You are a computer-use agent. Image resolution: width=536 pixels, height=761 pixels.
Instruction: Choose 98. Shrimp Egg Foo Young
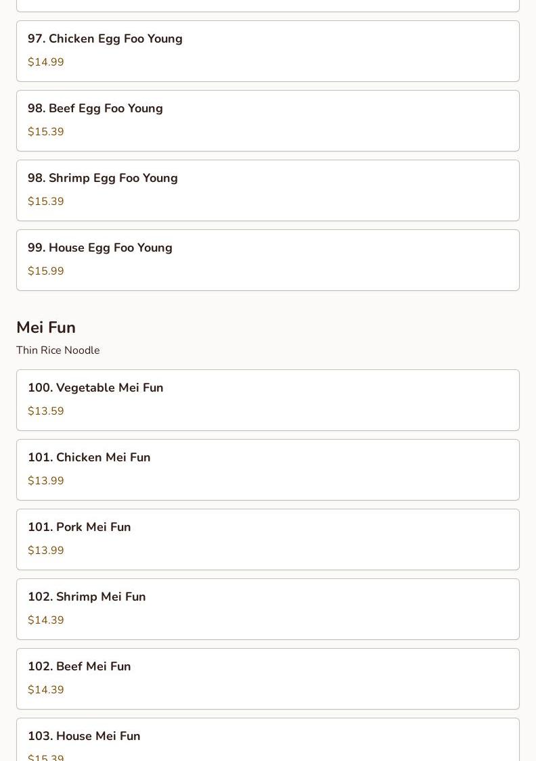pos(268,190)
